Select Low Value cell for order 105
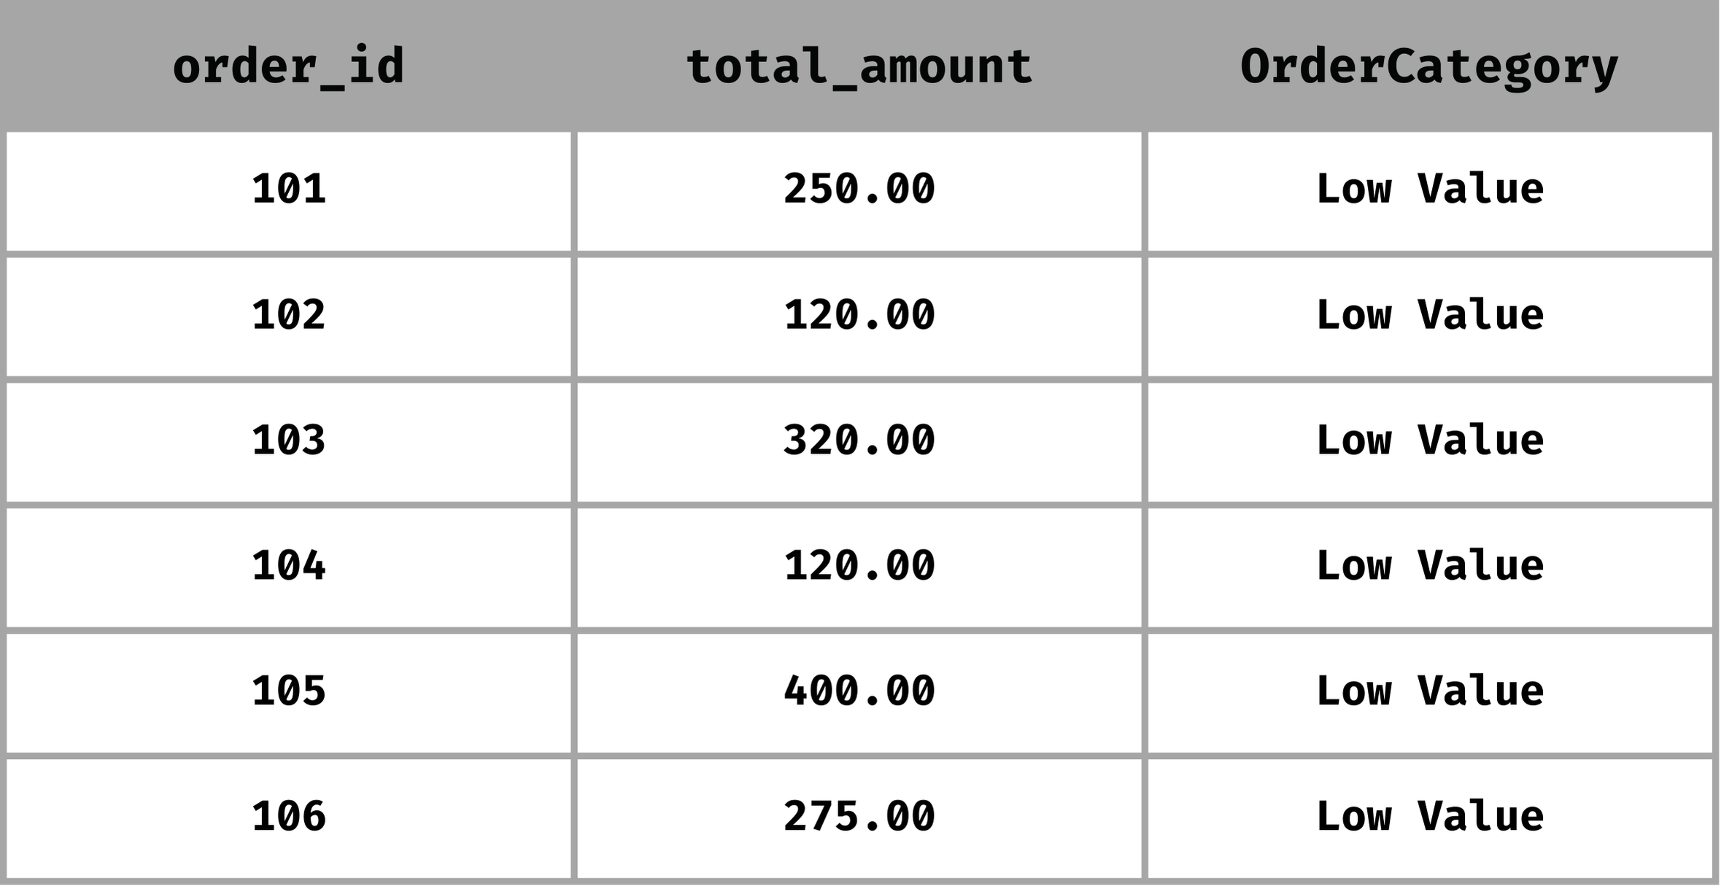Image resolution: width=1721 pixels, height=886 pixels. click(x=1429, y=691)
